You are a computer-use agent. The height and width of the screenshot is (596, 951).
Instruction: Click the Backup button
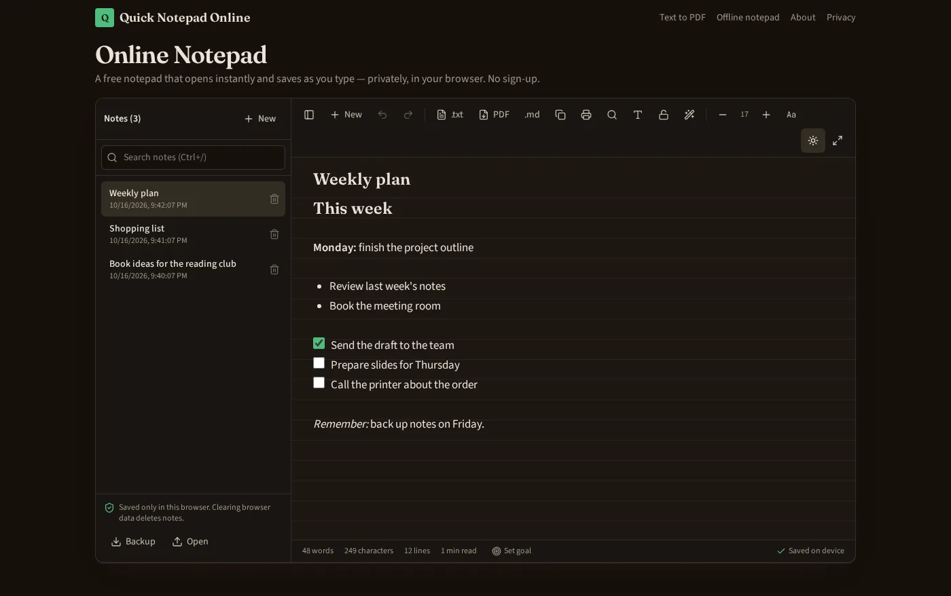point(133,542)
